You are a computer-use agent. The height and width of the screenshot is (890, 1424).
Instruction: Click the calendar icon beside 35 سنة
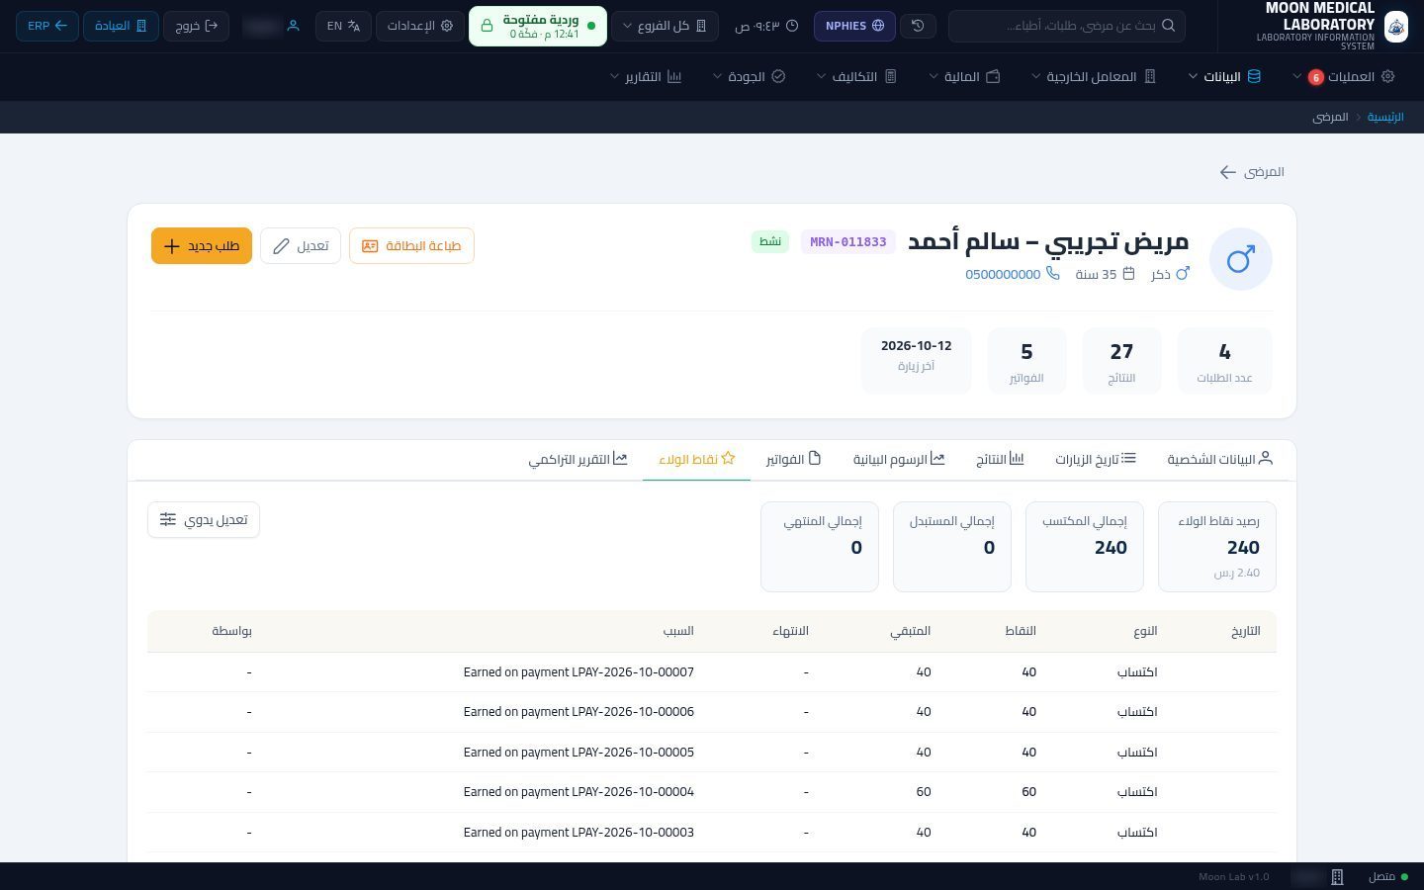point(1128,274)
